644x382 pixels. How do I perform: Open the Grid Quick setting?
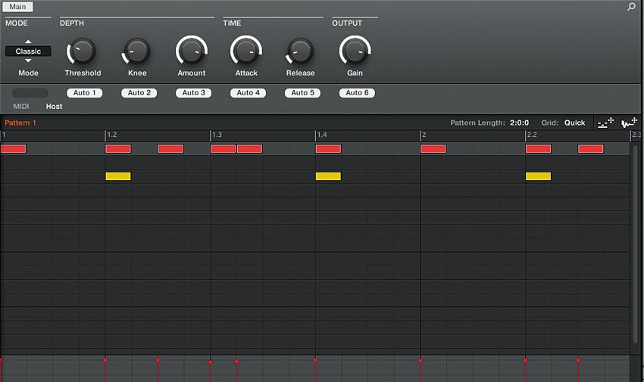(574, 123)
